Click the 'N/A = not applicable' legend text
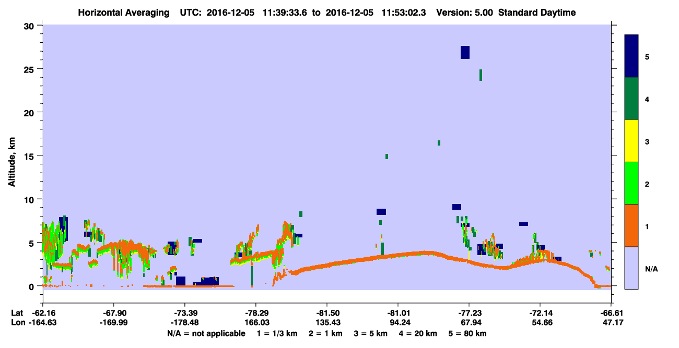 (206, 333)
